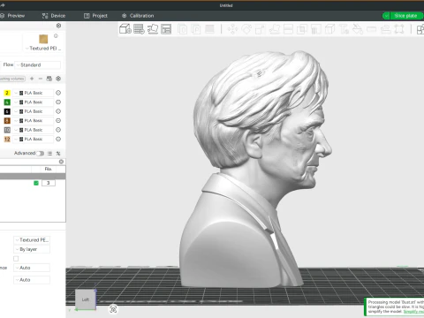Viewport: 424px width, 318px height.
Task: Select the Measure tool
Action: [x=371, y=29]
